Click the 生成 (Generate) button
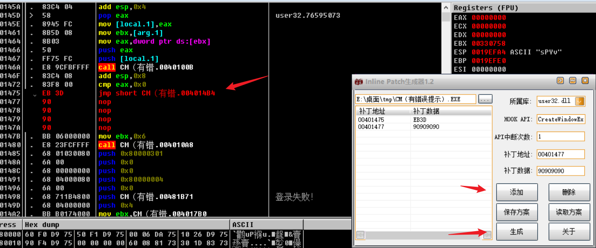The width and height of the screenshot is (596, 248). (x=516, y=232)
